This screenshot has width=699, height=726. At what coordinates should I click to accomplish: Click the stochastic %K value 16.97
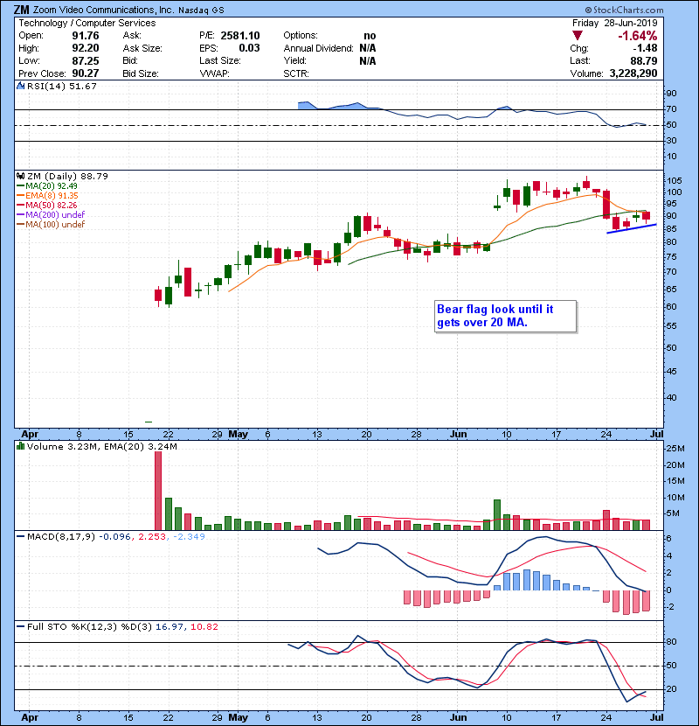(170, 627)
